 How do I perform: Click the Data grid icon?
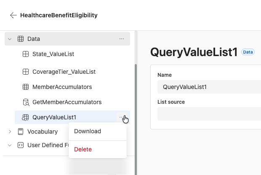click(x=21, y=39)
